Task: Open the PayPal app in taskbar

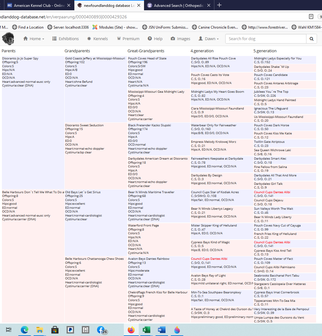Action: (70, 330)
